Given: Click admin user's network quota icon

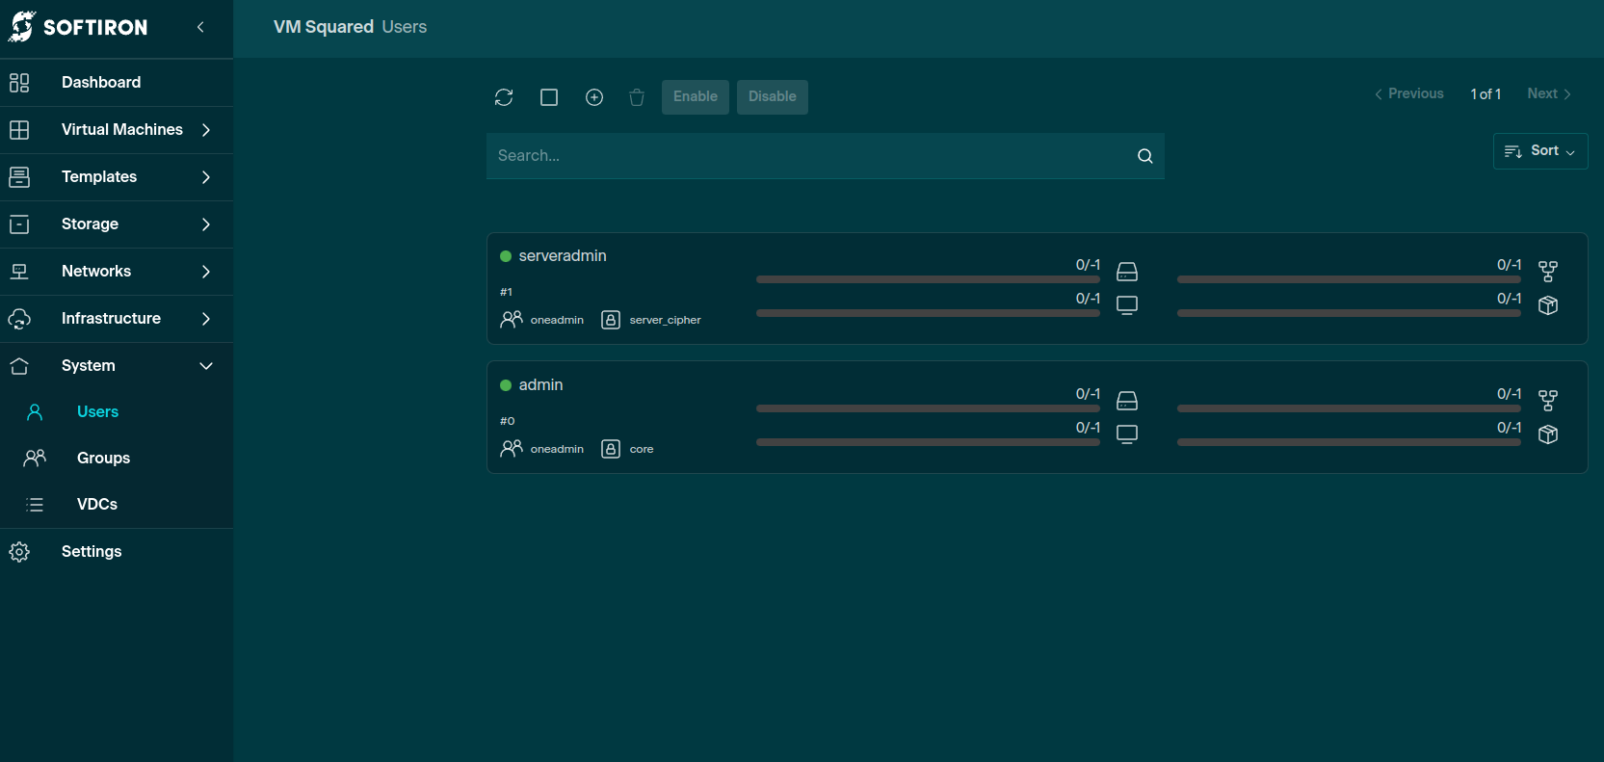Looking at the screenshot, I should (x=1547, y=401).
